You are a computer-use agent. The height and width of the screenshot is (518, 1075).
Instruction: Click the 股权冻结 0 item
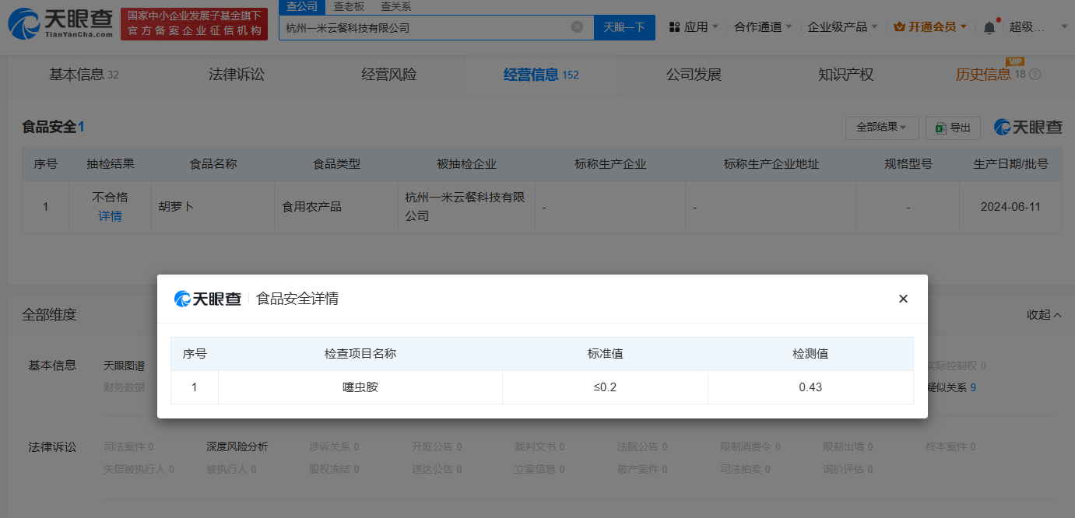point(334,469)
